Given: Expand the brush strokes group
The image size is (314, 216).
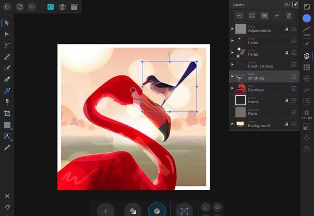Looking at the screenshot, I should pyautogui.click(x=232, y=65).
